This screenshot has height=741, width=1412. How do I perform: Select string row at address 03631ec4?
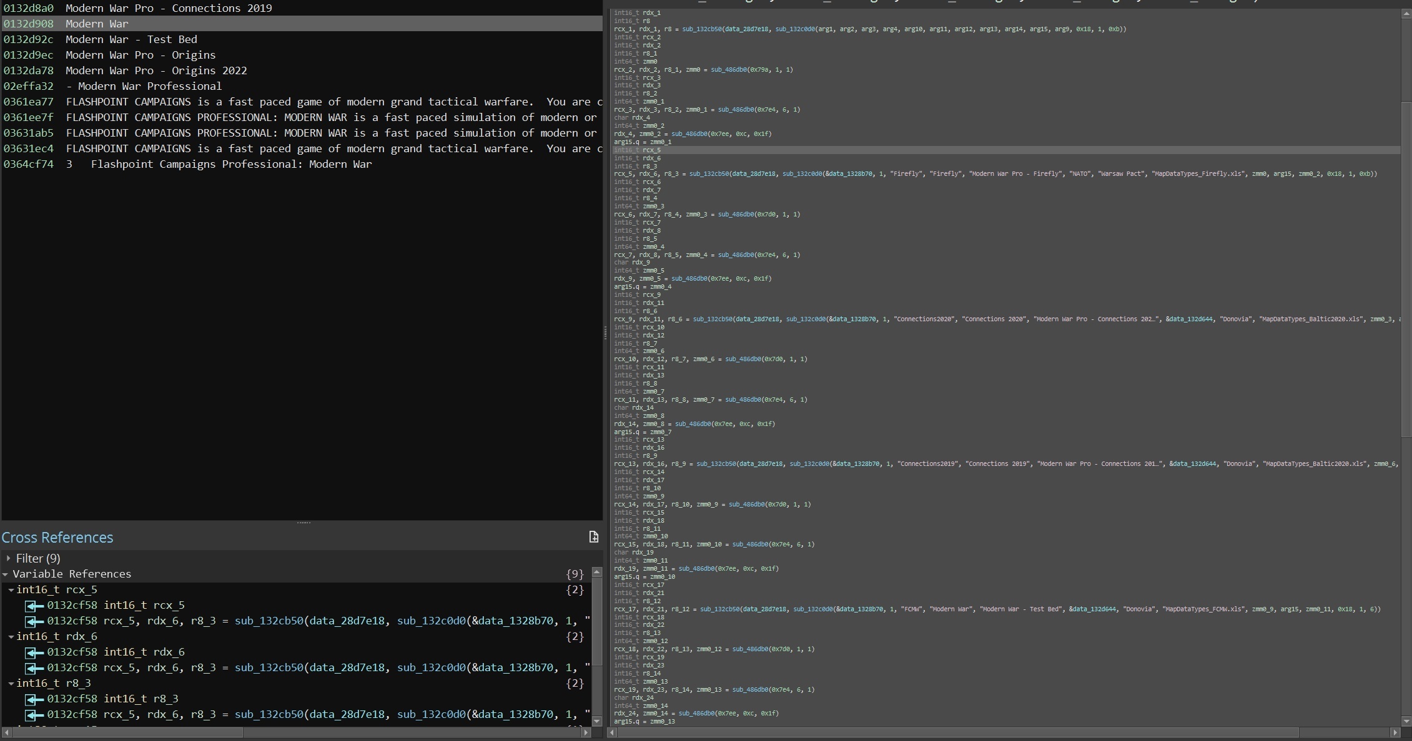pyautogui.click(x=302, y=148)
